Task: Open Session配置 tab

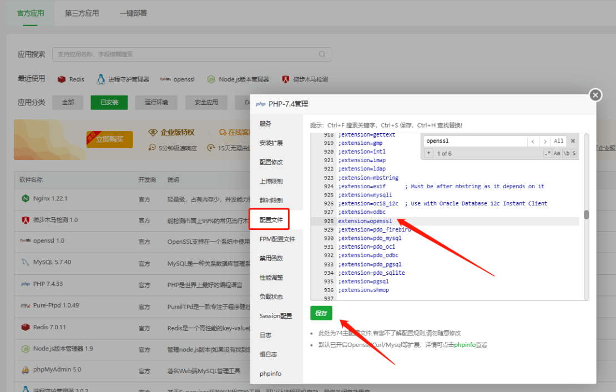Action: (276, 316)
